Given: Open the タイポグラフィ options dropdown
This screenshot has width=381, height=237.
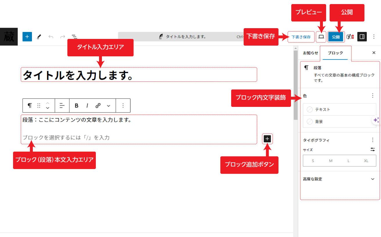Looking at the screenshot, I should (373, 140).
